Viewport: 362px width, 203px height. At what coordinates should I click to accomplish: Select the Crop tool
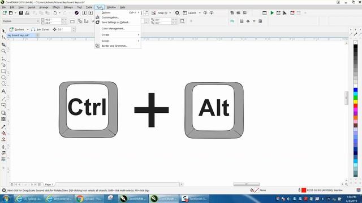(3, 45)
